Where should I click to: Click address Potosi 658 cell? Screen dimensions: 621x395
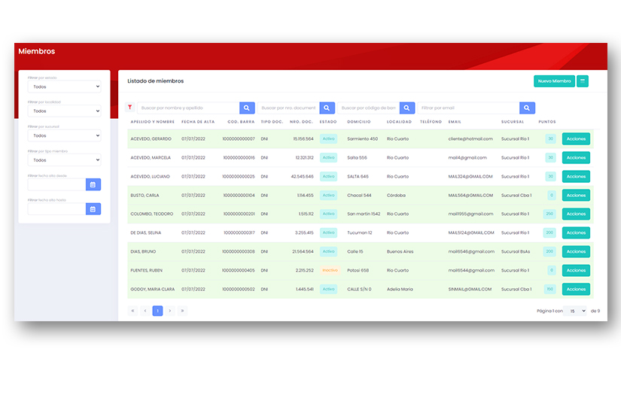pos(358,270)
